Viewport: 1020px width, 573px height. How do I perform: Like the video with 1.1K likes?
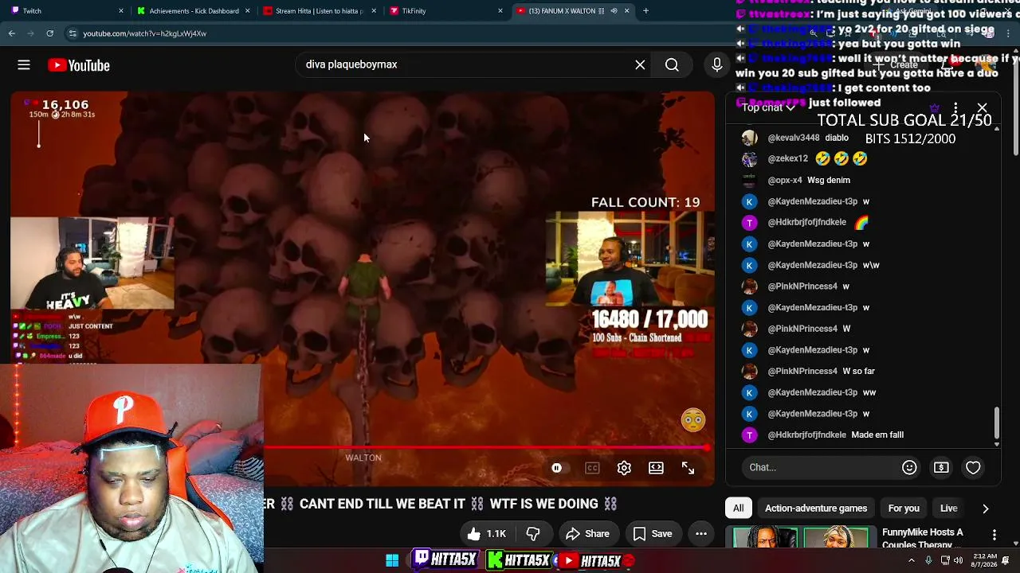tap(486, 534)
